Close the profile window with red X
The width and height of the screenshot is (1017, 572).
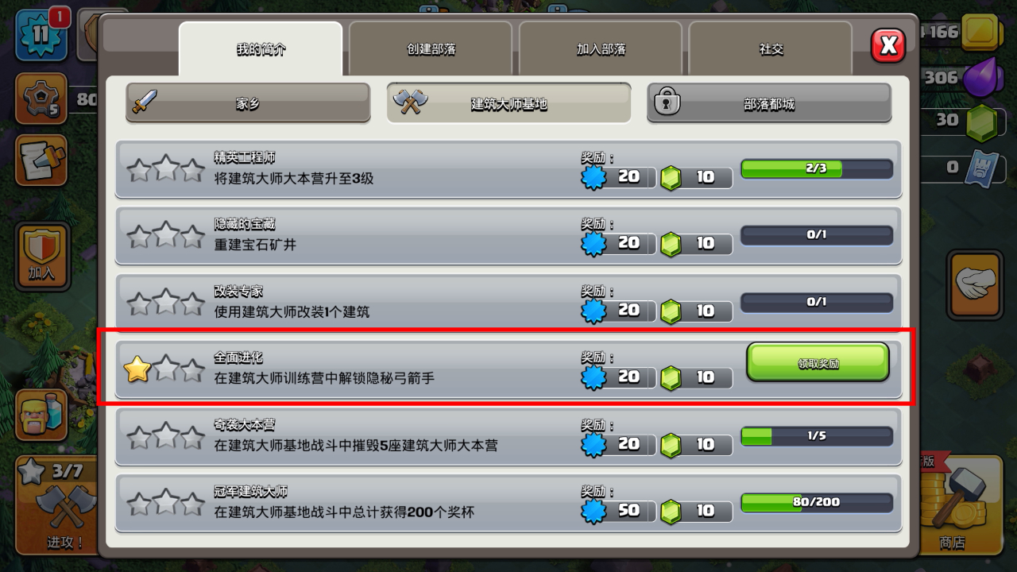click(888, 45)
